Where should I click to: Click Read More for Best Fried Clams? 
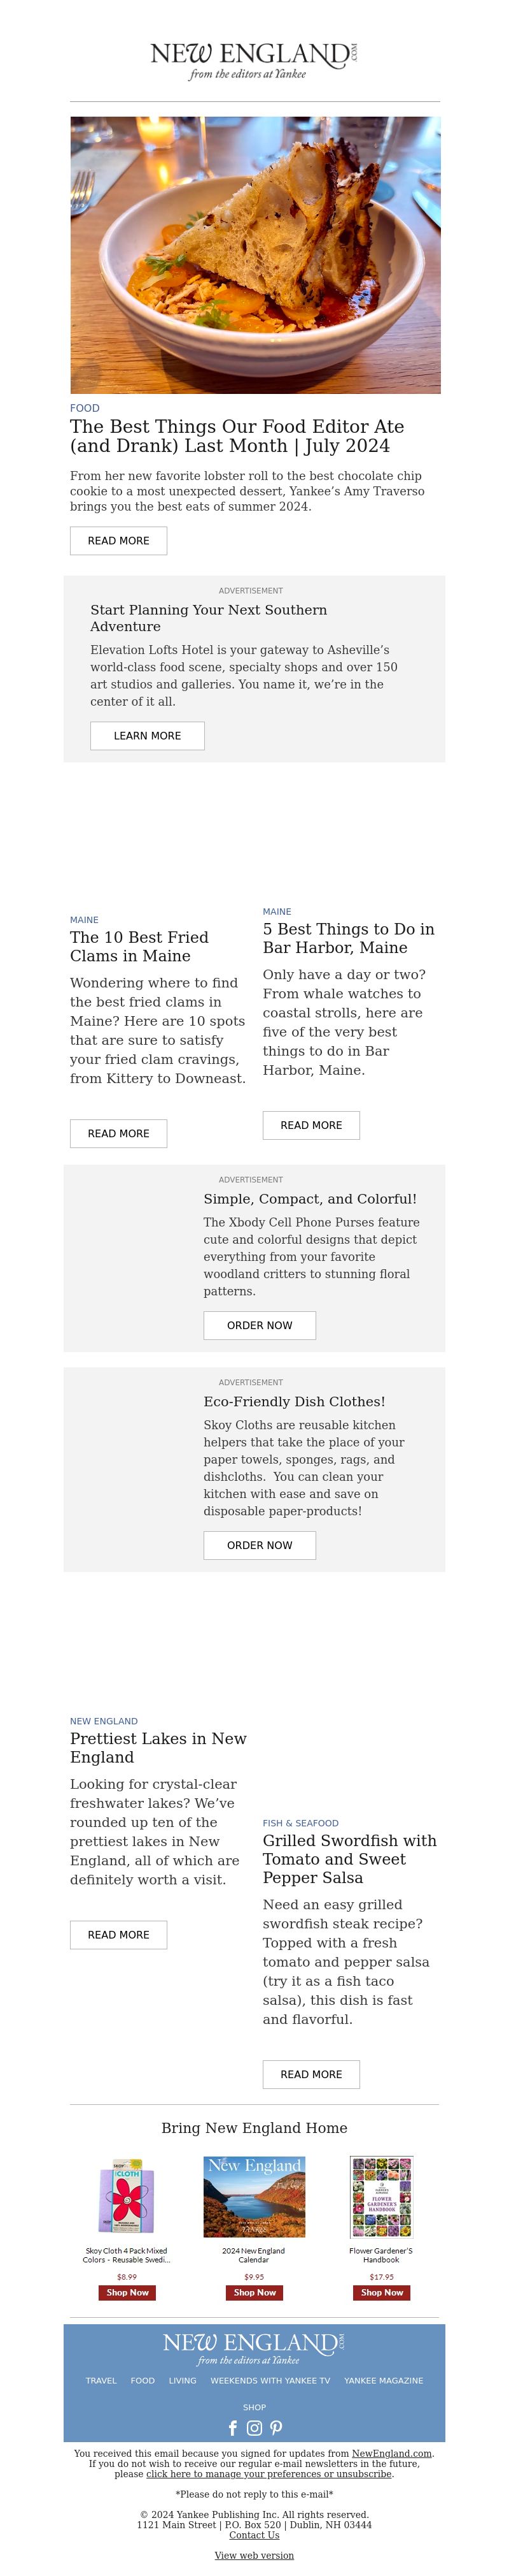click(x=119, y=1133)
